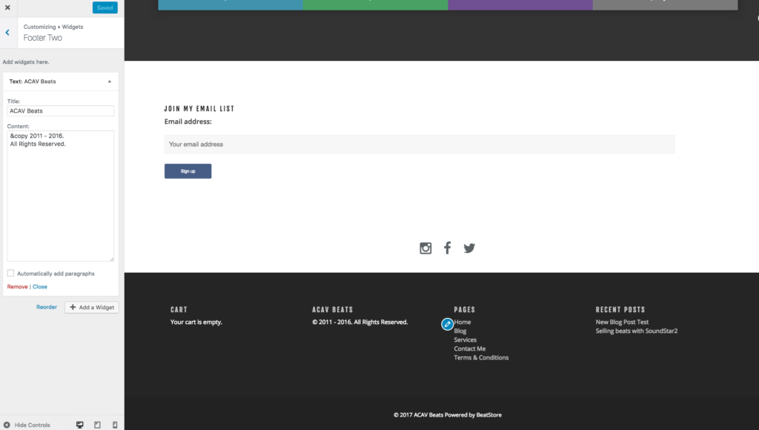Click the Your email address field
This screenshot has width=759, height=430.
(x=420, y=145)
